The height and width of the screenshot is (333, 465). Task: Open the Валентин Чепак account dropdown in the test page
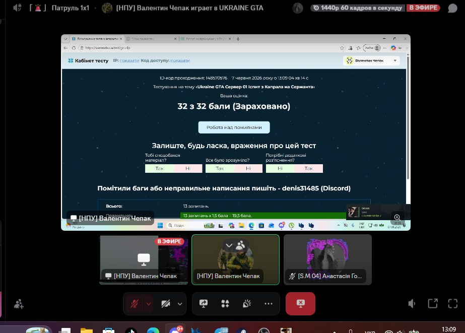(x=372, y=60)
